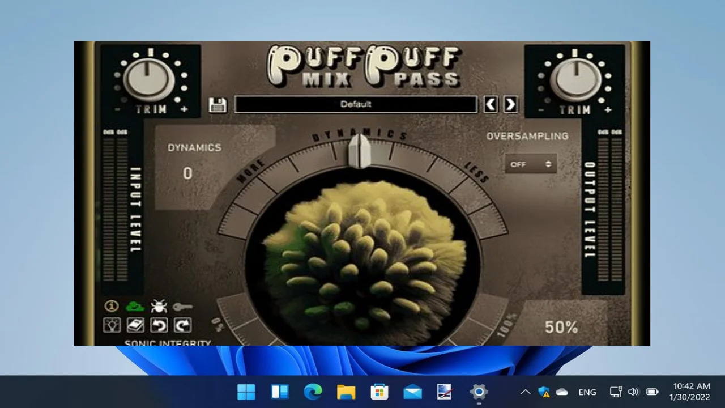Click the taskbar app left of Settings
The width and height of the screenshot is (725, 408).
tap(445, 392)
